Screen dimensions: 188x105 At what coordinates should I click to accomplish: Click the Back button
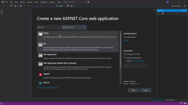point(133,90)
